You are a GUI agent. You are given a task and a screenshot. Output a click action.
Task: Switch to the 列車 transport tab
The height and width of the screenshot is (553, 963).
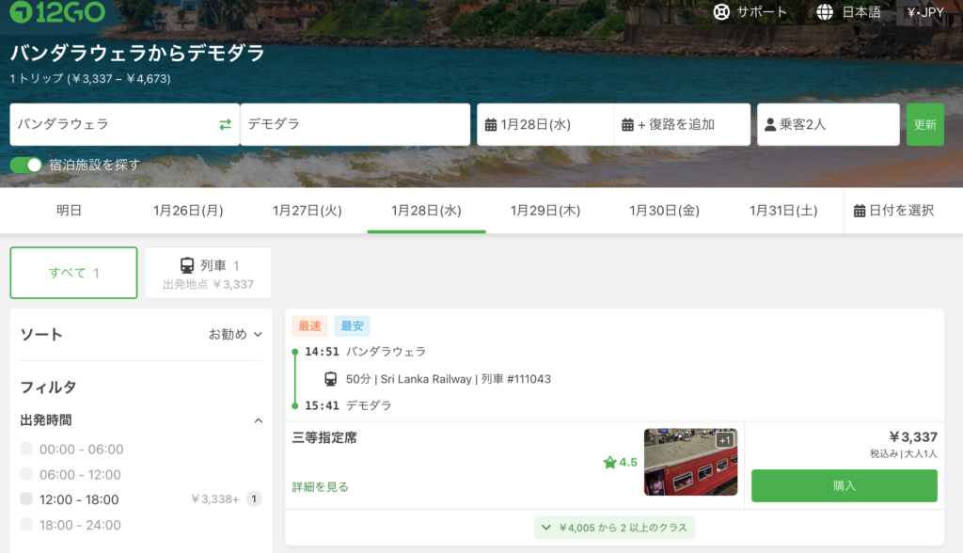[208, 273]
